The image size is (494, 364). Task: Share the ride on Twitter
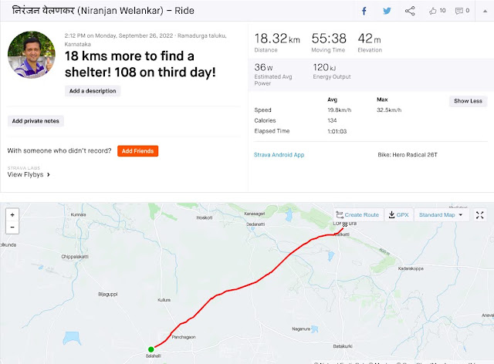(387, 11)
